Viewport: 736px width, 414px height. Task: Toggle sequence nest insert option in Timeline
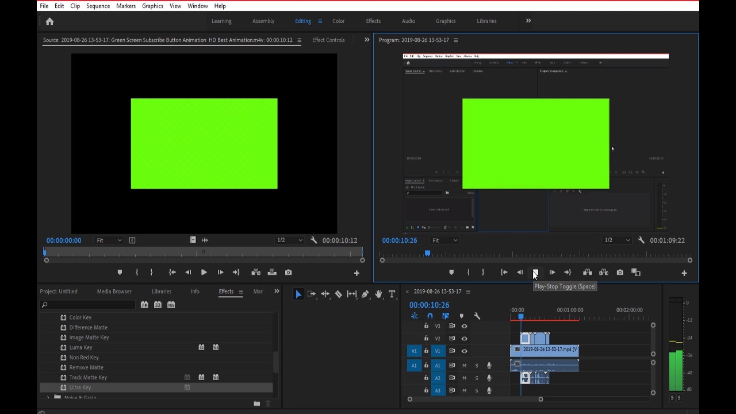[x=415, y=316]
